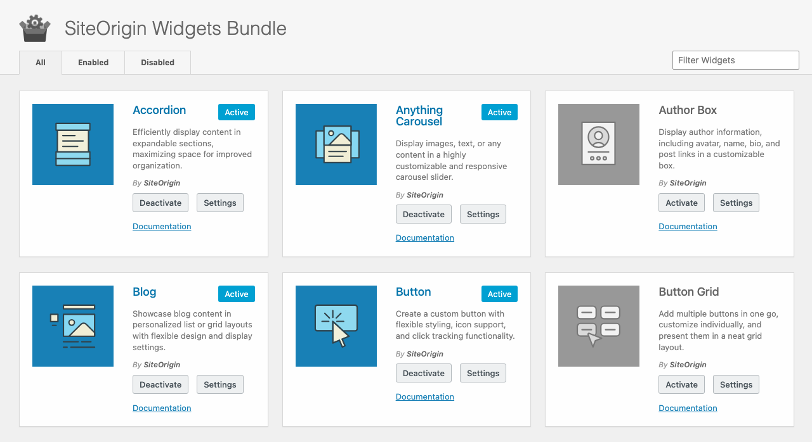
Task: Click the Button widget title
Action: pos(414,292)
